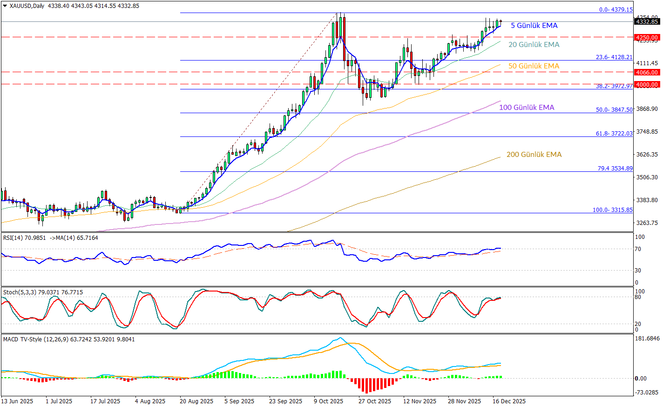Click the 9 Oct 2025 date marker

click(x=328, y=401)
